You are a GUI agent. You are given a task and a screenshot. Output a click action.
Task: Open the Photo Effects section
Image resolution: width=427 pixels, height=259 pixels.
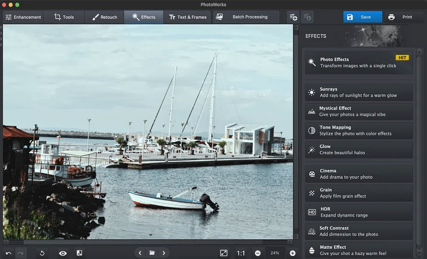358,63
